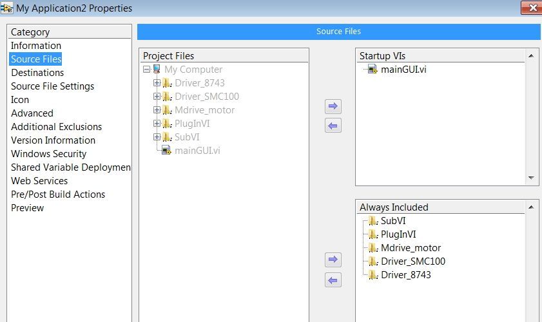Select the Shared Variable Deployment category

(71, 167)
